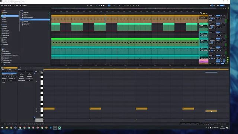The width and height of the screenshot is (238, 134).
Task: Toggle the In/Out section show button
Action: (228, 57)
